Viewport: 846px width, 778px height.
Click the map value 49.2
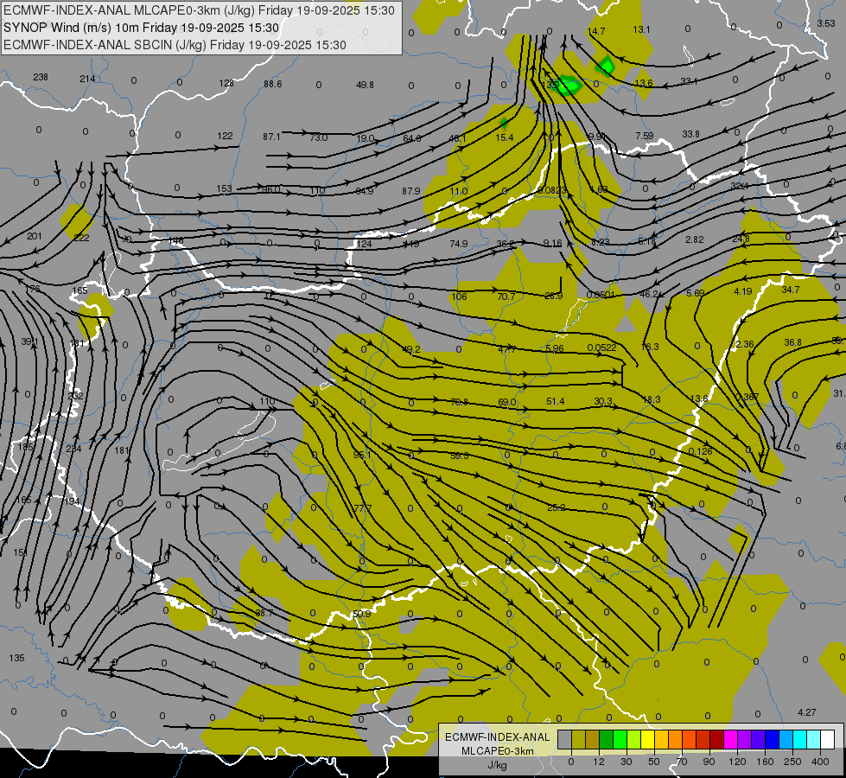411,349
